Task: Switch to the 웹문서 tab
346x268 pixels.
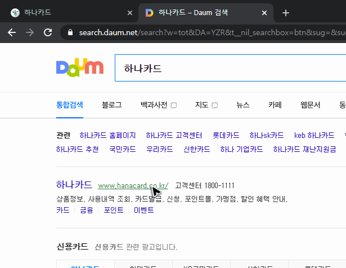Action: (310, 105)
